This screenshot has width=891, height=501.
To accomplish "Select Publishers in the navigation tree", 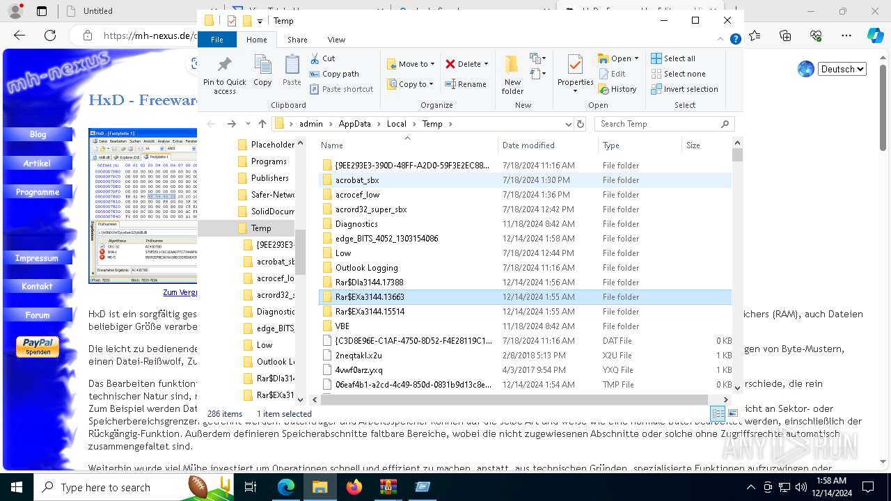I will (x=270, y=178).
